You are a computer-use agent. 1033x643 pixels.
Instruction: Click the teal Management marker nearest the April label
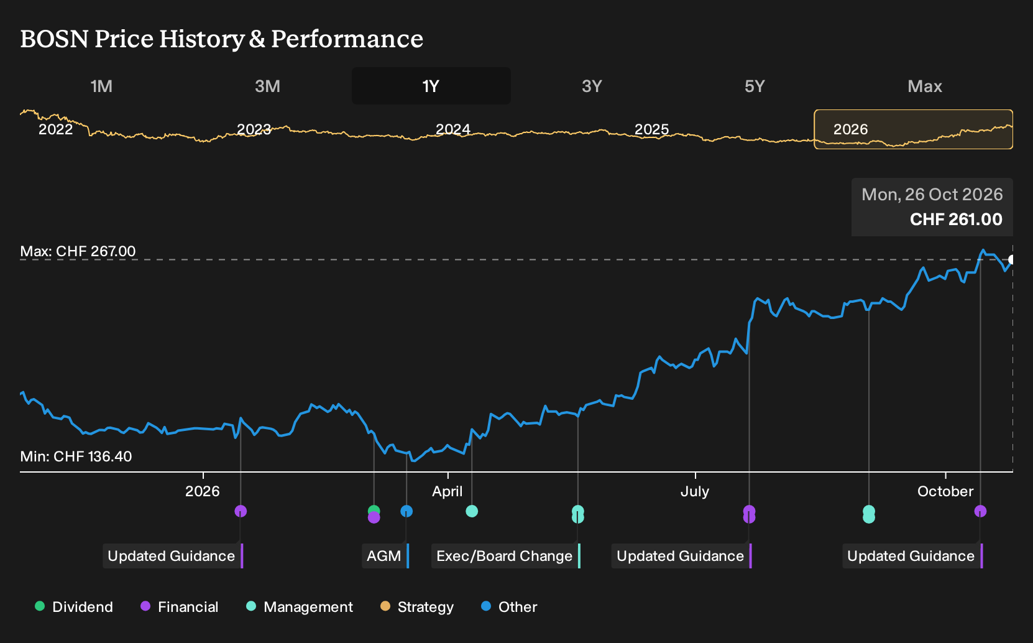472,511
